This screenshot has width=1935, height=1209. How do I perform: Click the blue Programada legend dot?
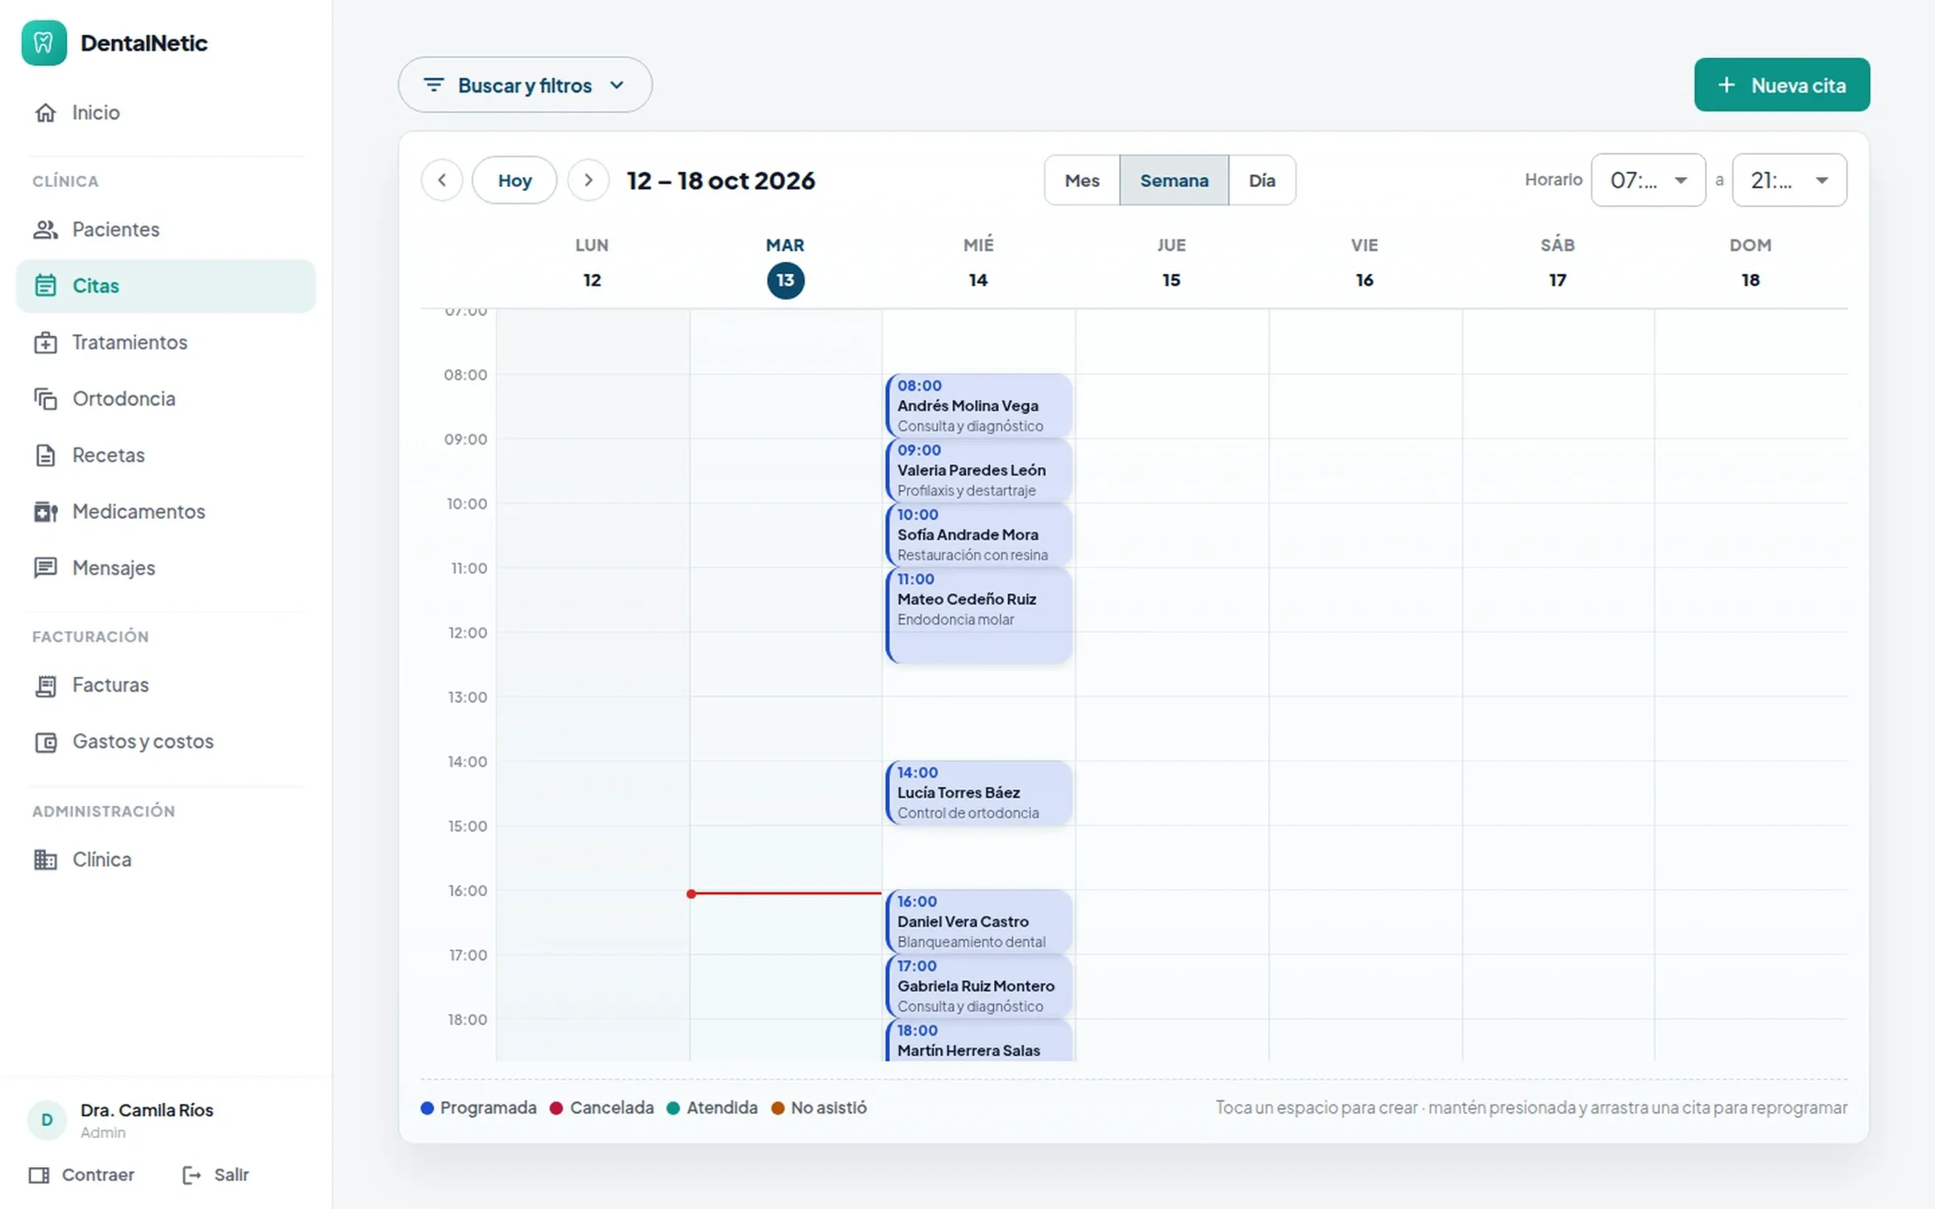pos(427,1108)
